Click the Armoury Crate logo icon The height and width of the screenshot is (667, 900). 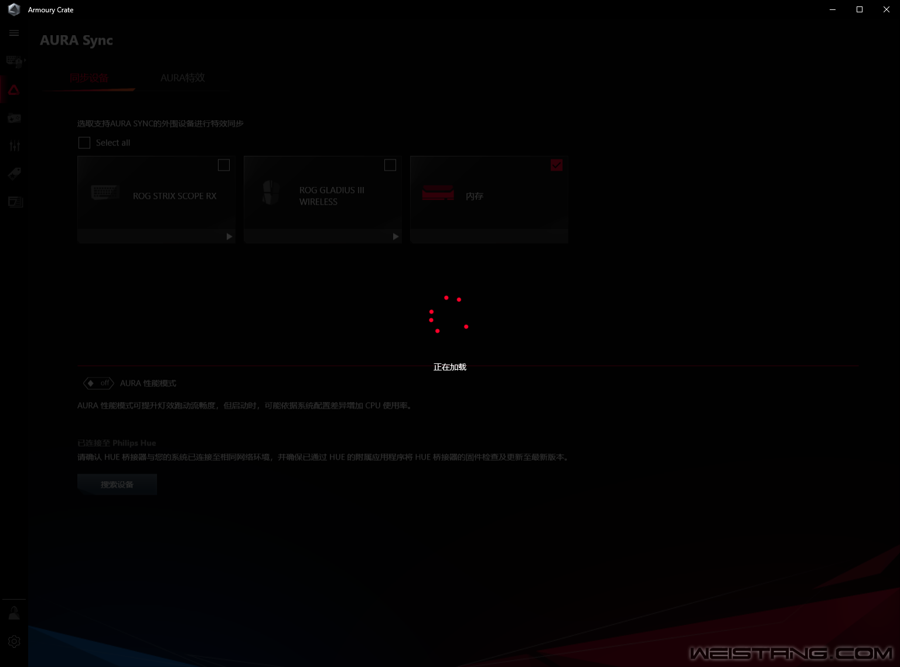click(x=14, y=9)
